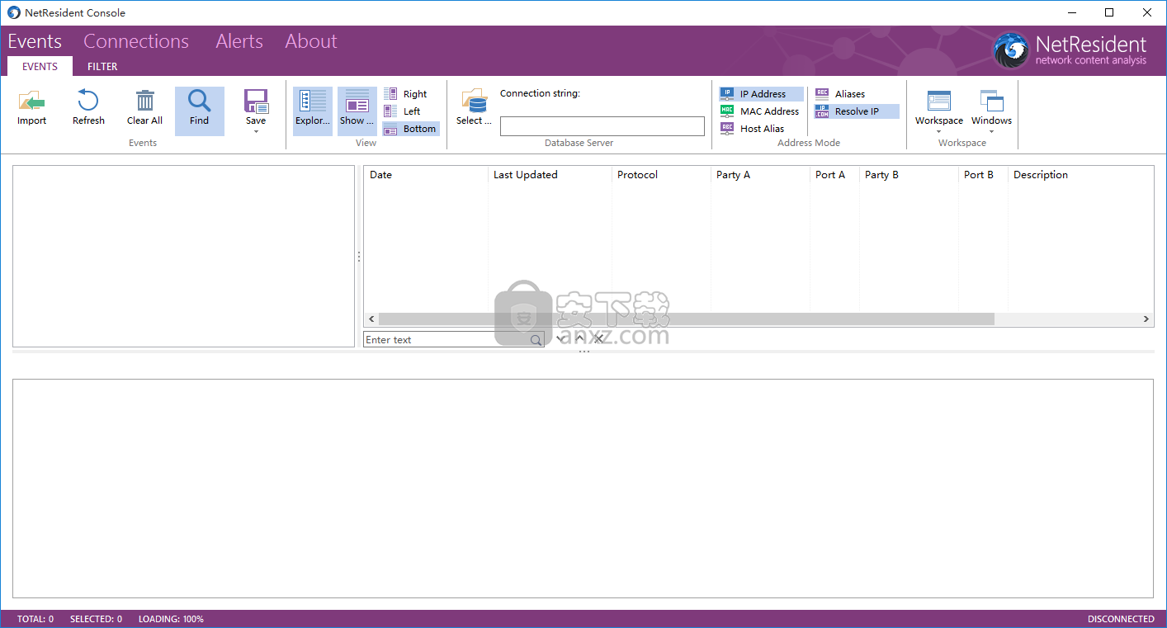
Task: Switch to the EVENTS ribbon tab
Action: click(x=40, y=67)
